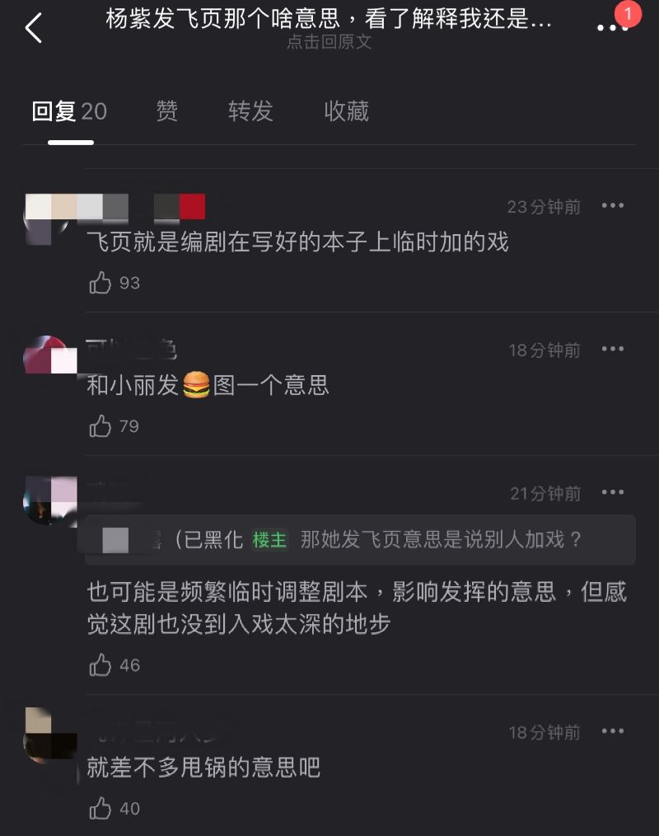This screenshot has height=836, width=659.
Task: Open avatar of the first commenter
Action: pyautogui.click(x=46, y=219)
